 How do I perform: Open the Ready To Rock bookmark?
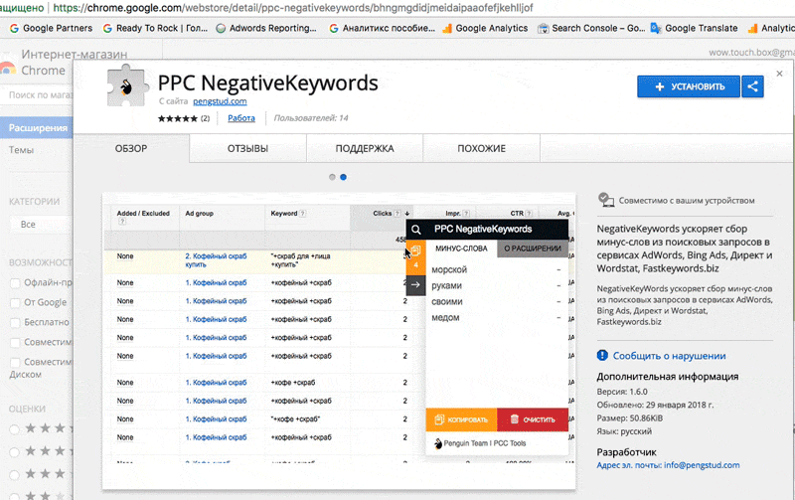point(155,29)
